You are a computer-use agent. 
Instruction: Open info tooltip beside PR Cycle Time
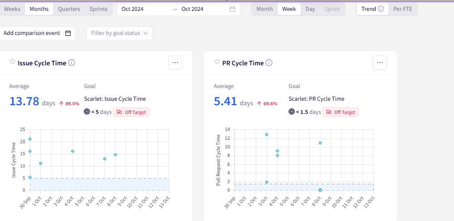[269, 63]
